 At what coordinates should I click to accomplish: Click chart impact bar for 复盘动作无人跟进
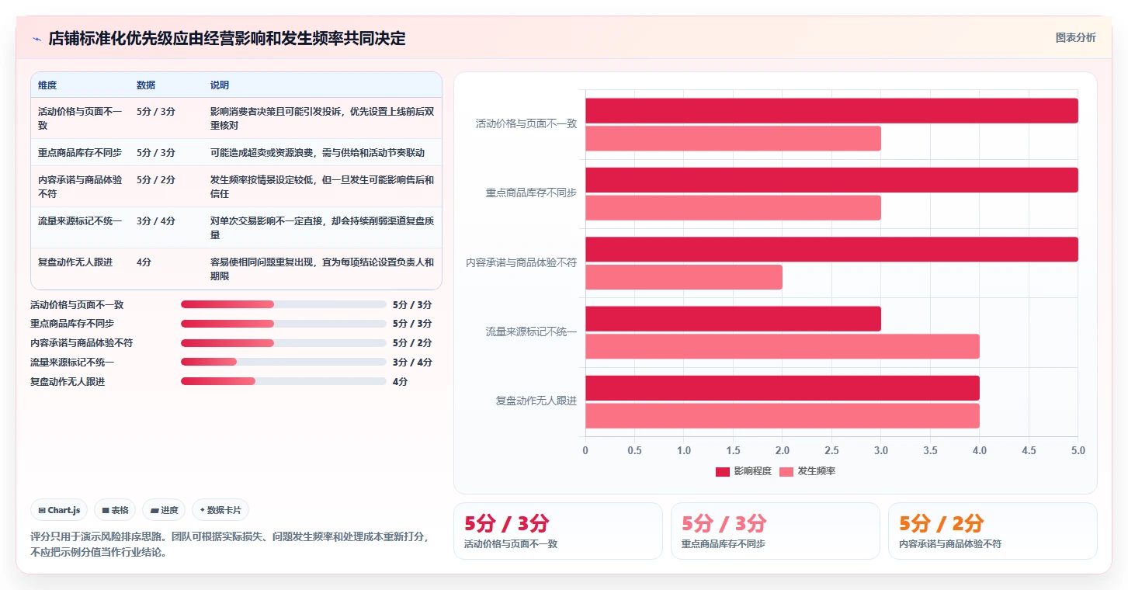click(783, 388)
